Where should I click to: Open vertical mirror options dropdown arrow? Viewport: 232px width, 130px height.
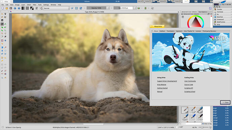149,8
